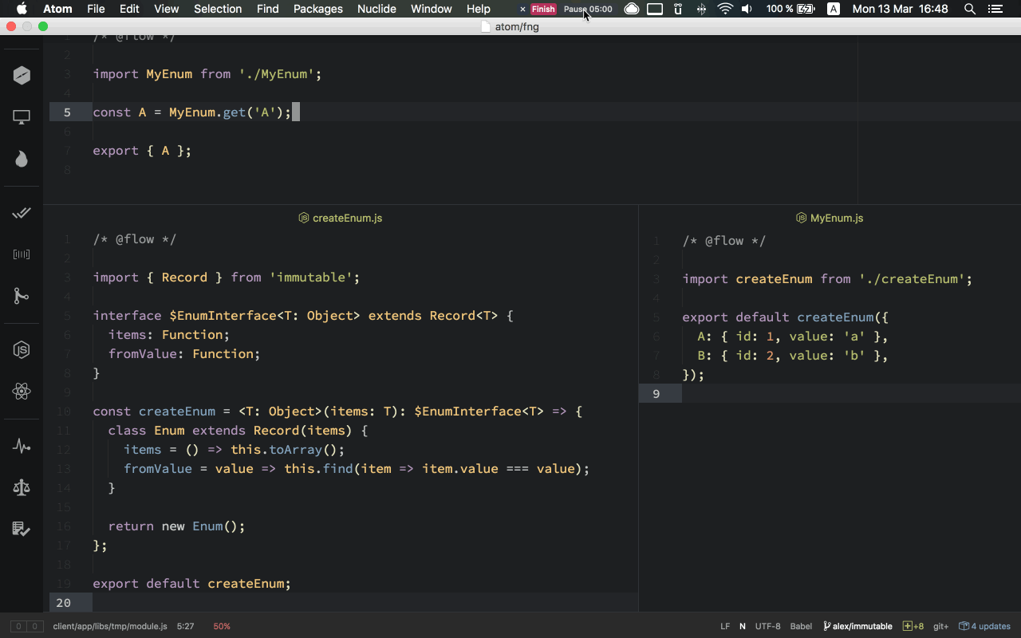
Task: Open the git branch icon in the sidebar
Action: pyautogui.click(x=22, y=296)
